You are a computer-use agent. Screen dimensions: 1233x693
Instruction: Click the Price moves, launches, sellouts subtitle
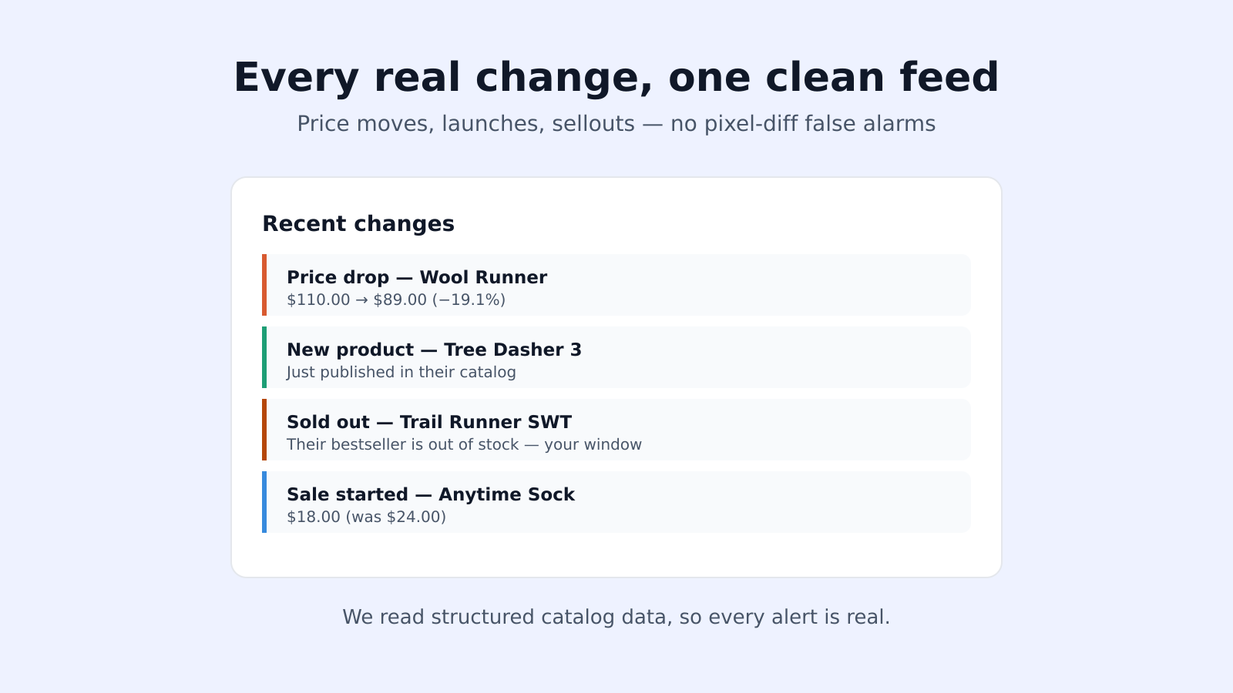click(x=616, y=124)
